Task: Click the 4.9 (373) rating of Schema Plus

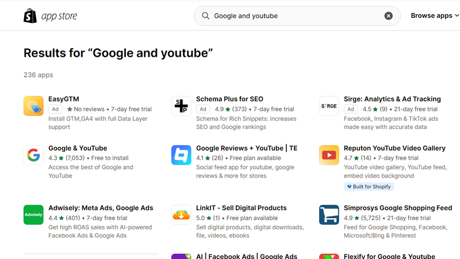Action: coord(231,109)
